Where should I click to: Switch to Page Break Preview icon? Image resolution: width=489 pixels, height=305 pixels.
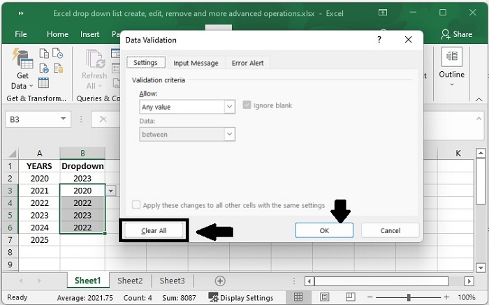(350, 297)
